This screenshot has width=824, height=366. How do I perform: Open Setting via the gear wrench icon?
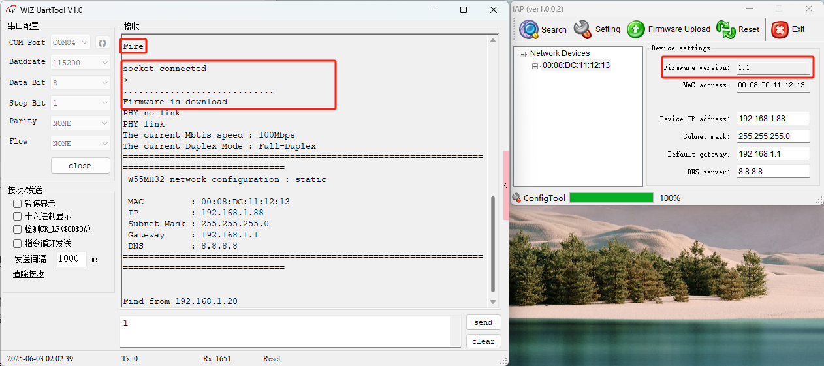(x=582, y=29)
